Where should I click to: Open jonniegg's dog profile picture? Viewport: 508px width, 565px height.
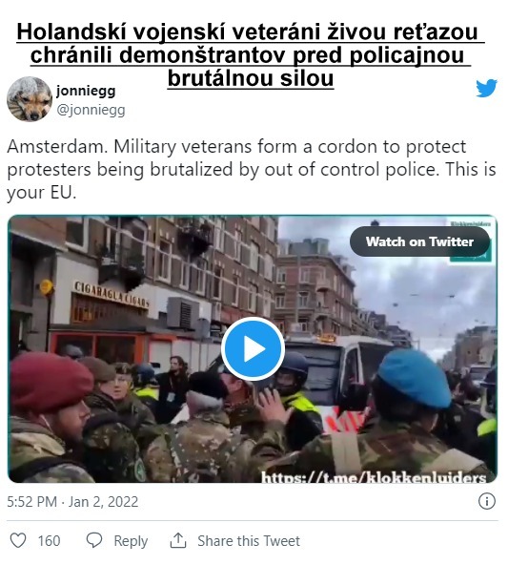click(30, 98)
